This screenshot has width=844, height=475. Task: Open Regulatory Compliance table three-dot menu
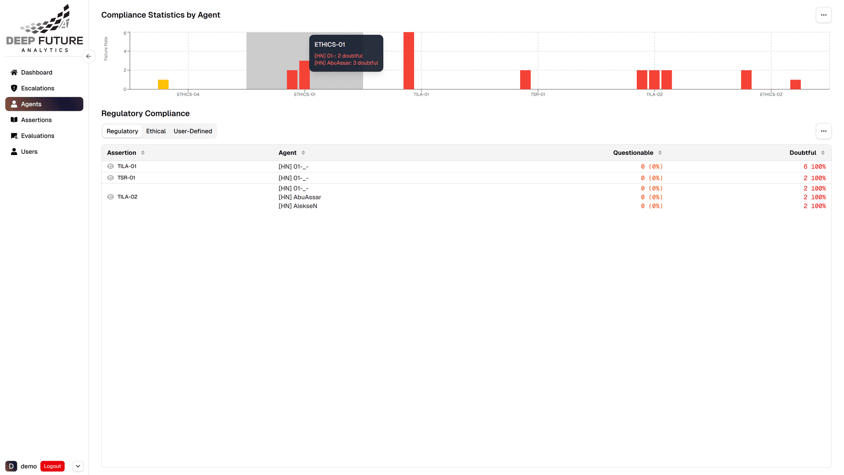pos(823,131)
